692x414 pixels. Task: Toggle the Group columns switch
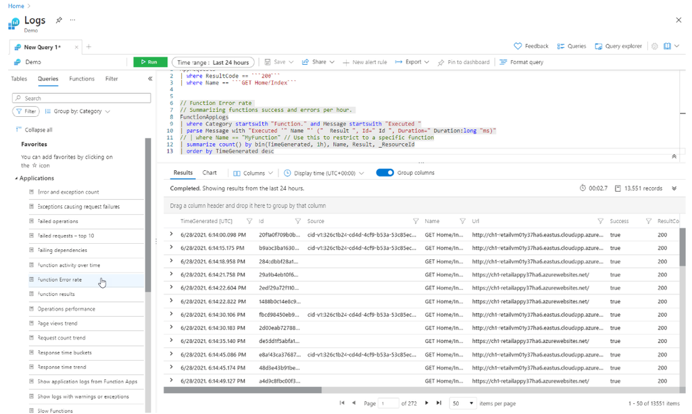(x=385, y=173)
